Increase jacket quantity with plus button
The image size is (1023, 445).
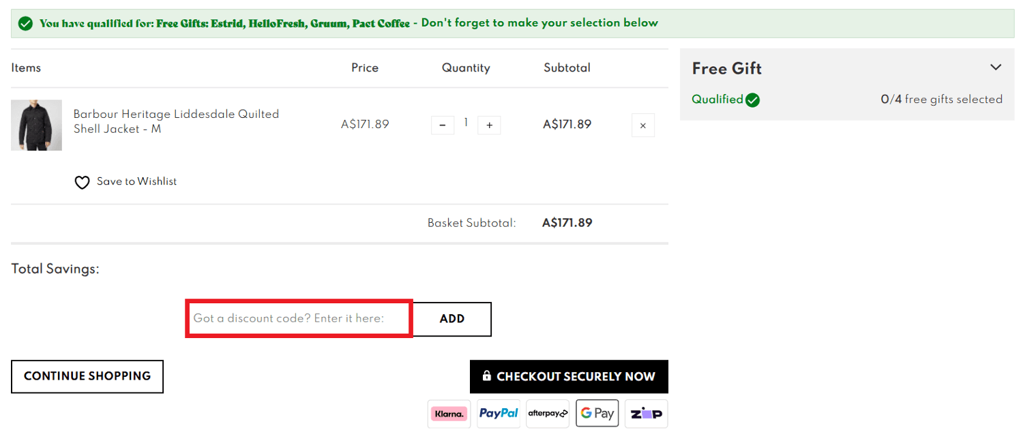489,125
